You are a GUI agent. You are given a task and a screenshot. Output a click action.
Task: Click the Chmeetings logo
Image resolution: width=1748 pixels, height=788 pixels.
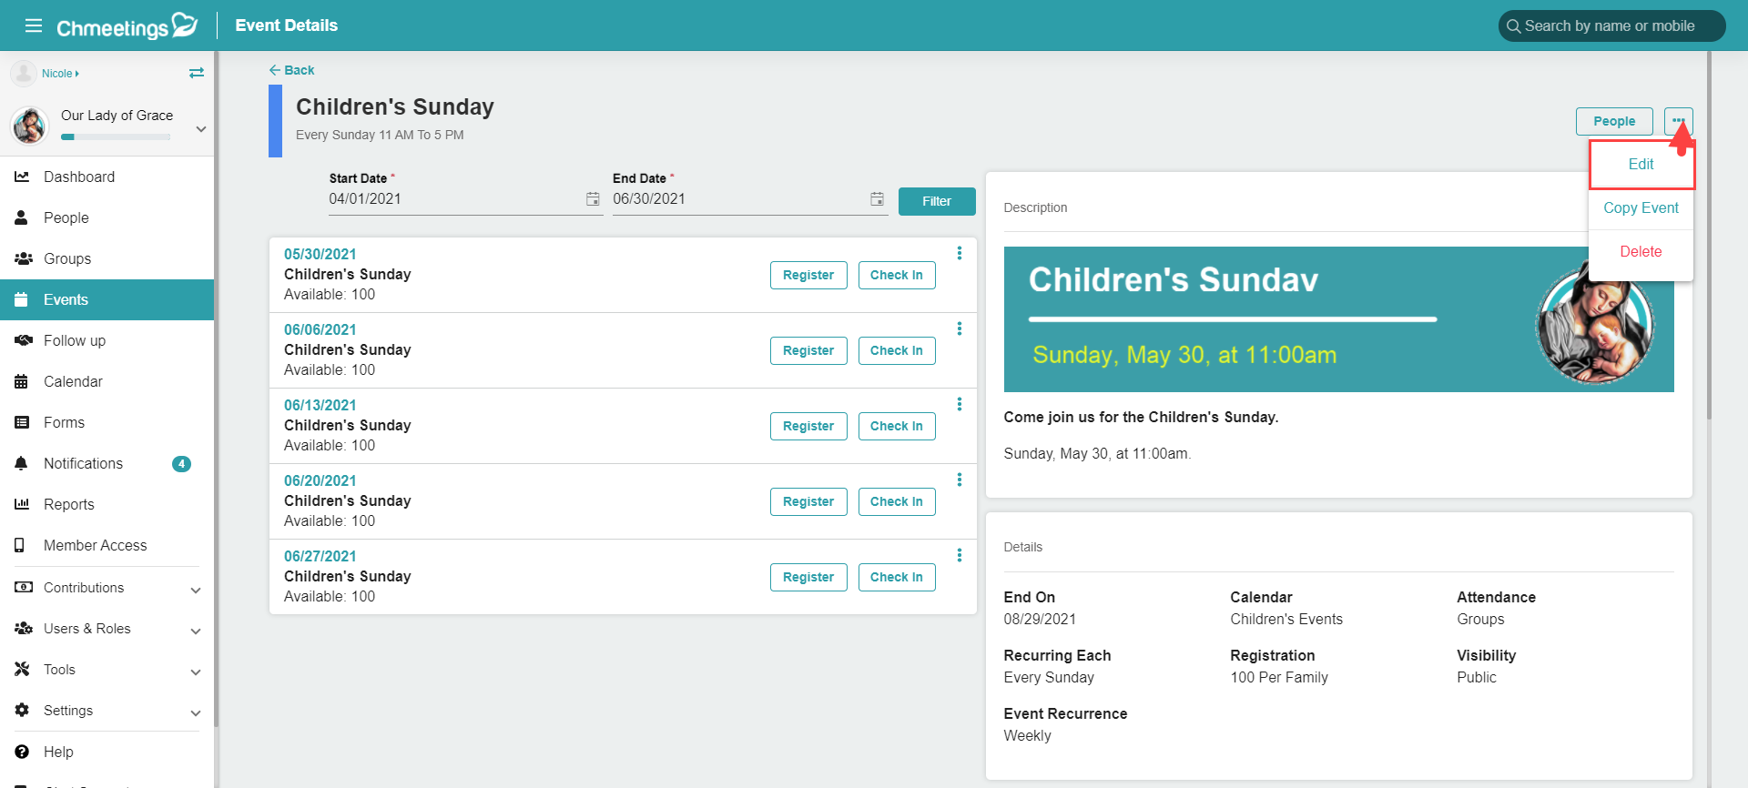127,26
